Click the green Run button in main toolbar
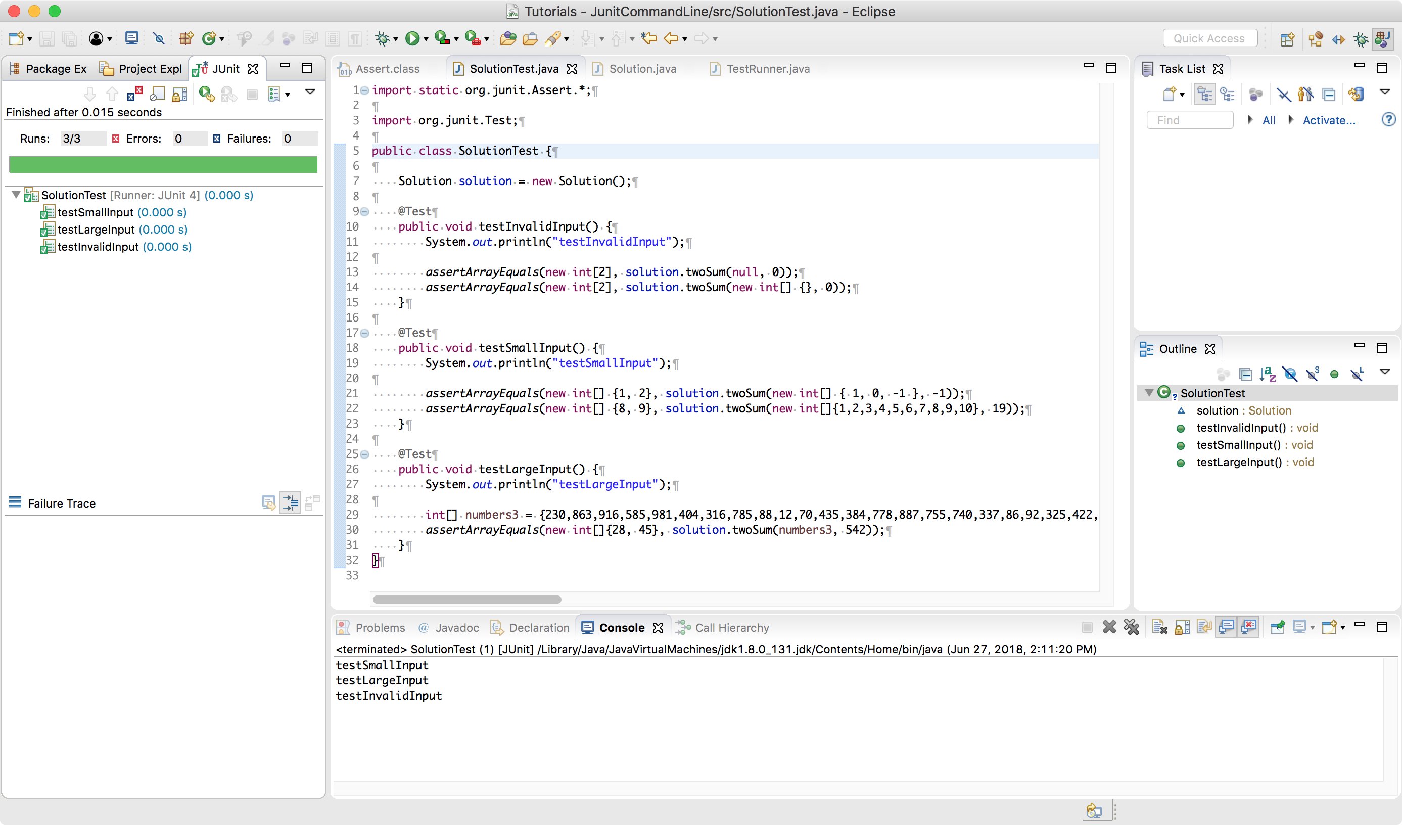This screenshot has width=1402, height=825. click(412, 38)
